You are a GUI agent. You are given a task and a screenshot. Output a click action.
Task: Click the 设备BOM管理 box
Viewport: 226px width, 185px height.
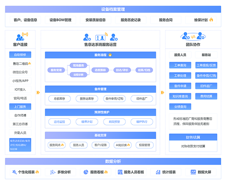(x=60, y=20)
